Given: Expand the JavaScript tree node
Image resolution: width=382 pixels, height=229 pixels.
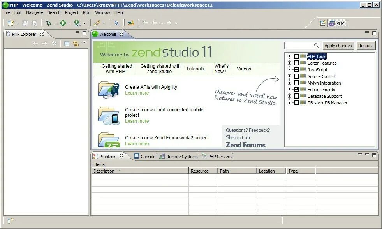Looking at the screenshot, I should [x=289, y=69].
